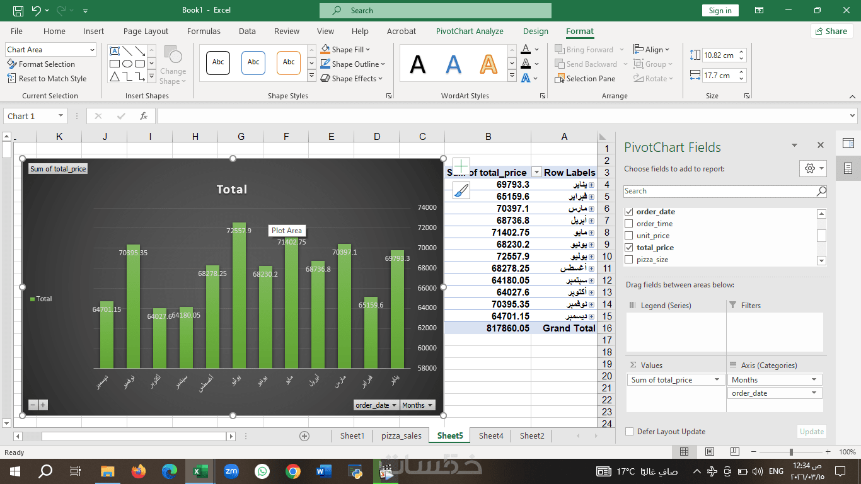Image resolution: width=861 pixels, height=484 pixels.
Task: Open Sum of total_price values dropdown
Action: (717, 380)
